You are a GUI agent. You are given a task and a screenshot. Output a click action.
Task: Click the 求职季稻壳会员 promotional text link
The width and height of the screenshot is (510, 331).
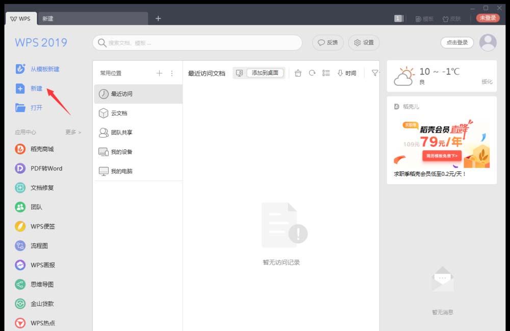click(x=429, y=174)
